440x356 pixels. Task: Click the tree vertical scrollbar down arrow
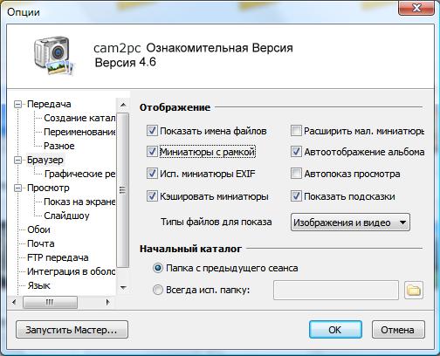point(123,288)
